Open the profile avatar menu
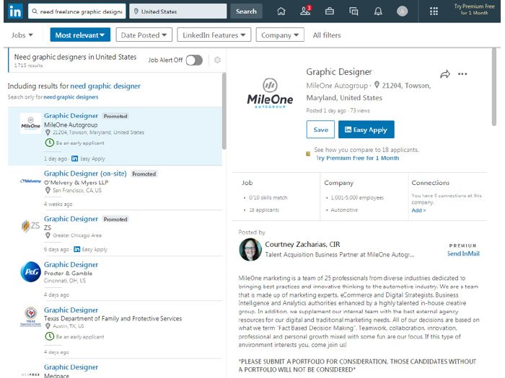The width and height of the screenshot is (505, 378). click(x=402, y=12)
